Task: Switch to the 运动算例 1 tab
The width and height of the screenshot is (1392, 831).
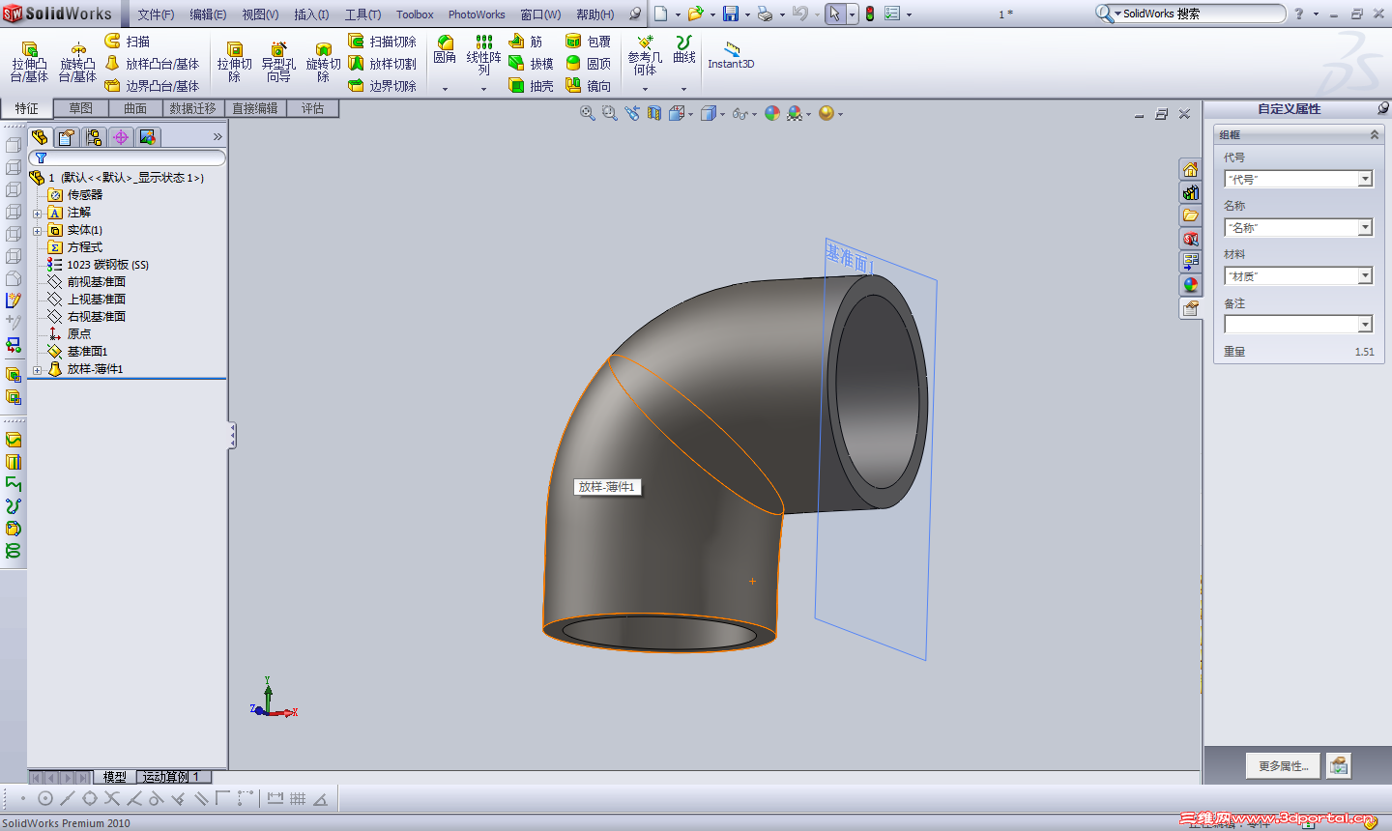Action: [171, 777]
